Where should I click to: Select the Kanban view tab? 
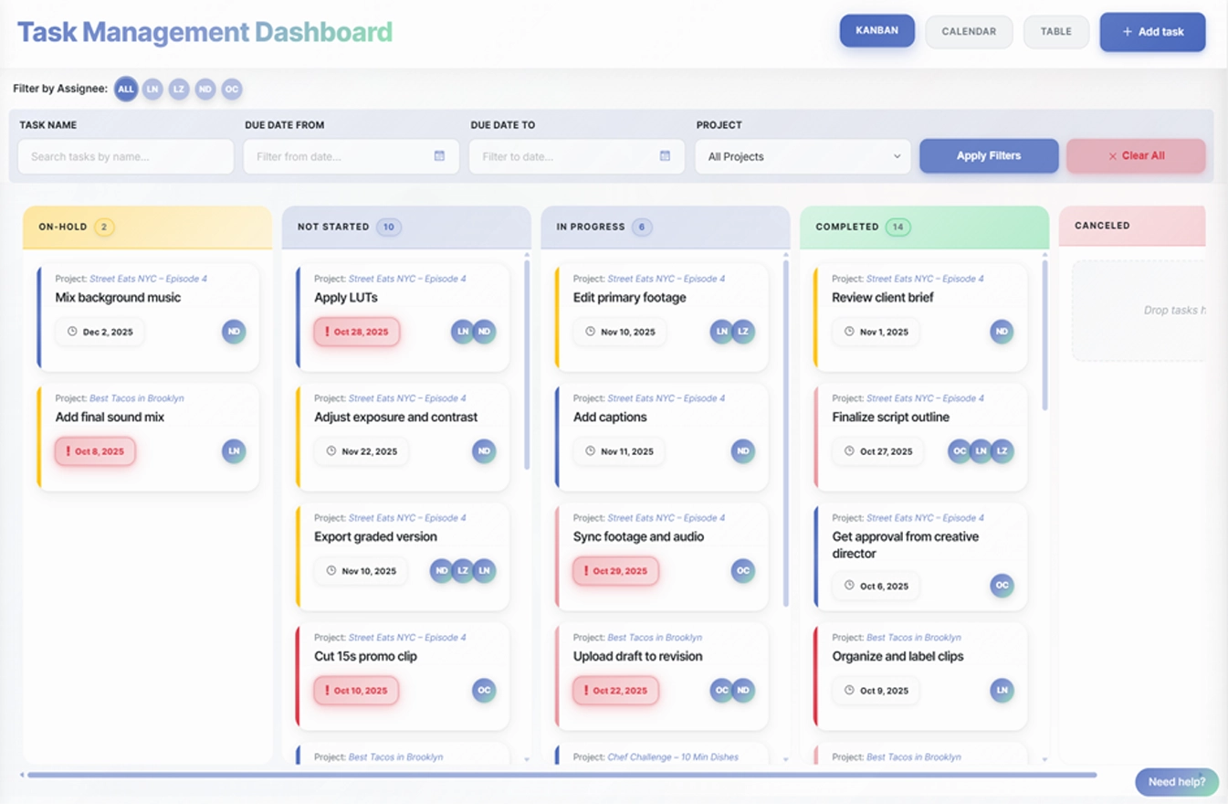(x=876, y=29)
